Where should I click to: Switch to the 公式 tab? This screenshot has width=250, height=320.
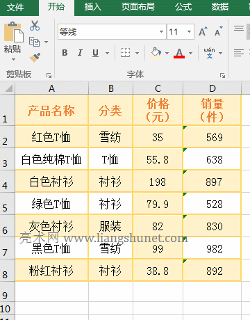[x=183, y=7]
